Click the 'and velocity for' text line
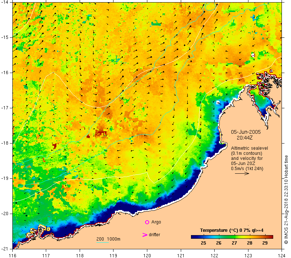 coord(247,158)
